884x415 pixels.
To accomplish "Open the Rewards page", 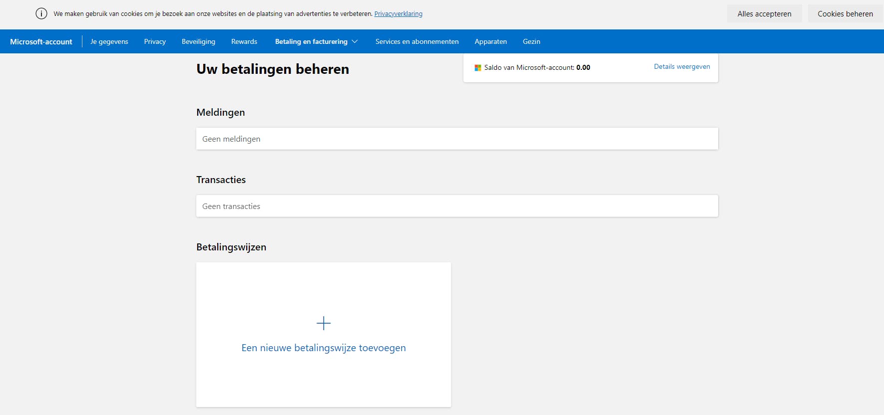I will (244, 41).
